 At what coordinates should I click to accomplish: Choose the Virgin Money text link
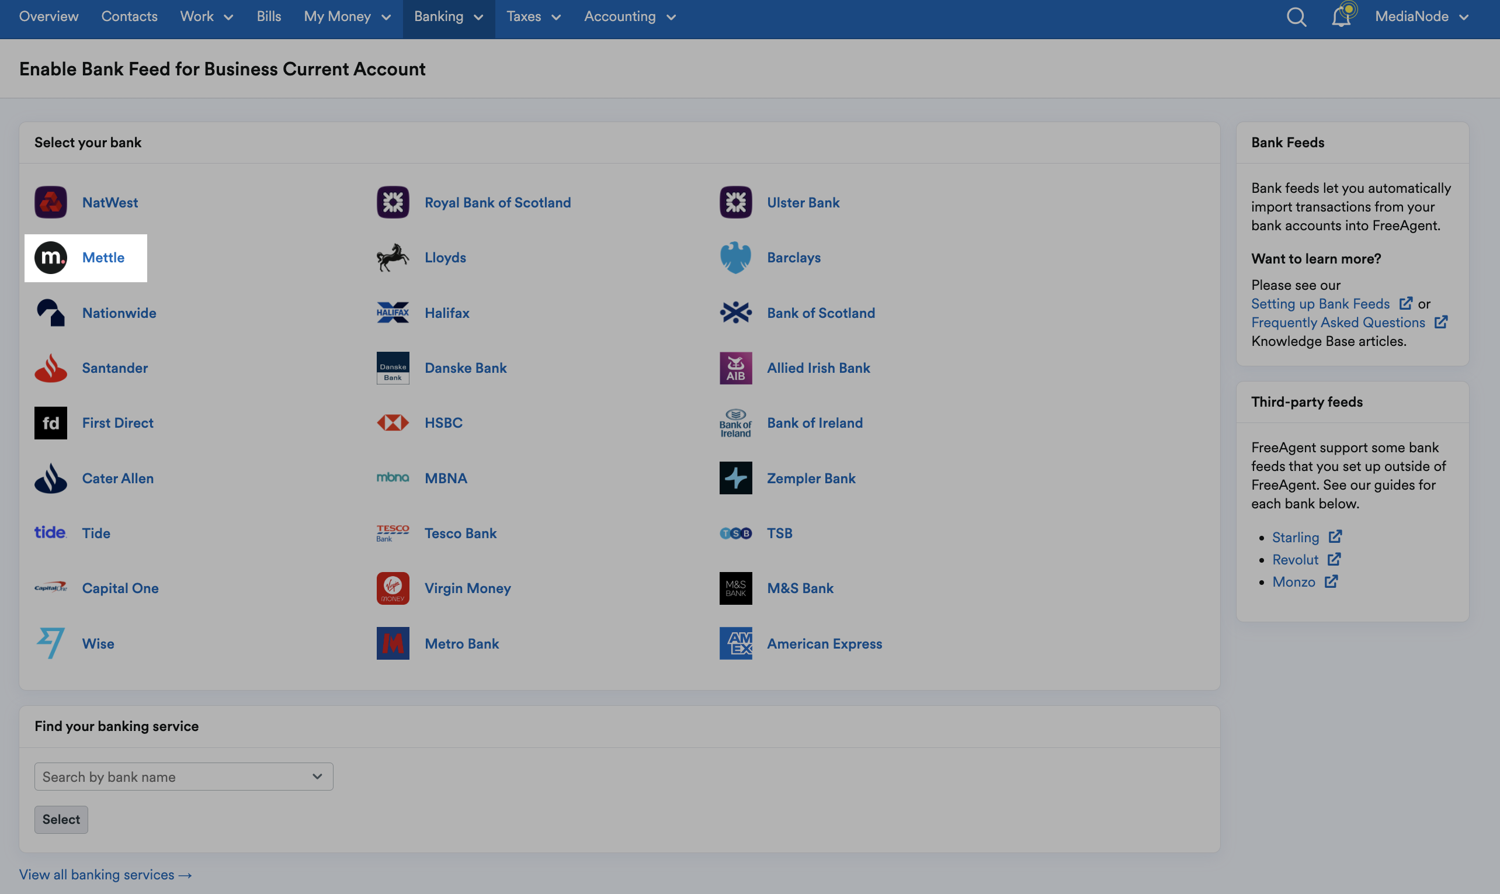click(x=468, y=588)
